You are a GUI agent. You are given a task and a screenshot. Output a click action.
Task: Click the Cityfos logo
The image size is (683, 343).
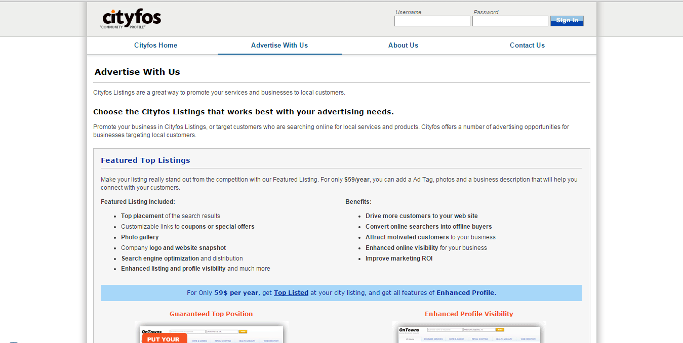pyautogui.click(x=131, y=19)
